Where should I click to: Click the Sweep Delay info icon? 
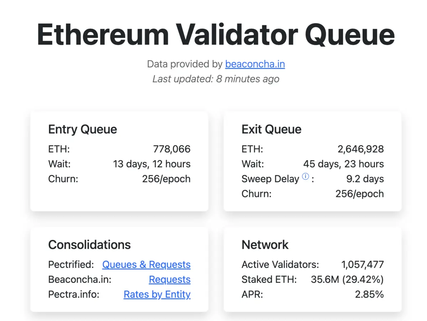305,177
